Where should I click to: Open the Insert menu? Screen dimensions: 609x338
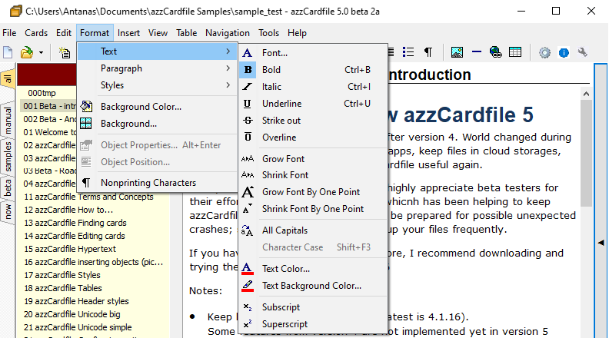tap(128, 33)
